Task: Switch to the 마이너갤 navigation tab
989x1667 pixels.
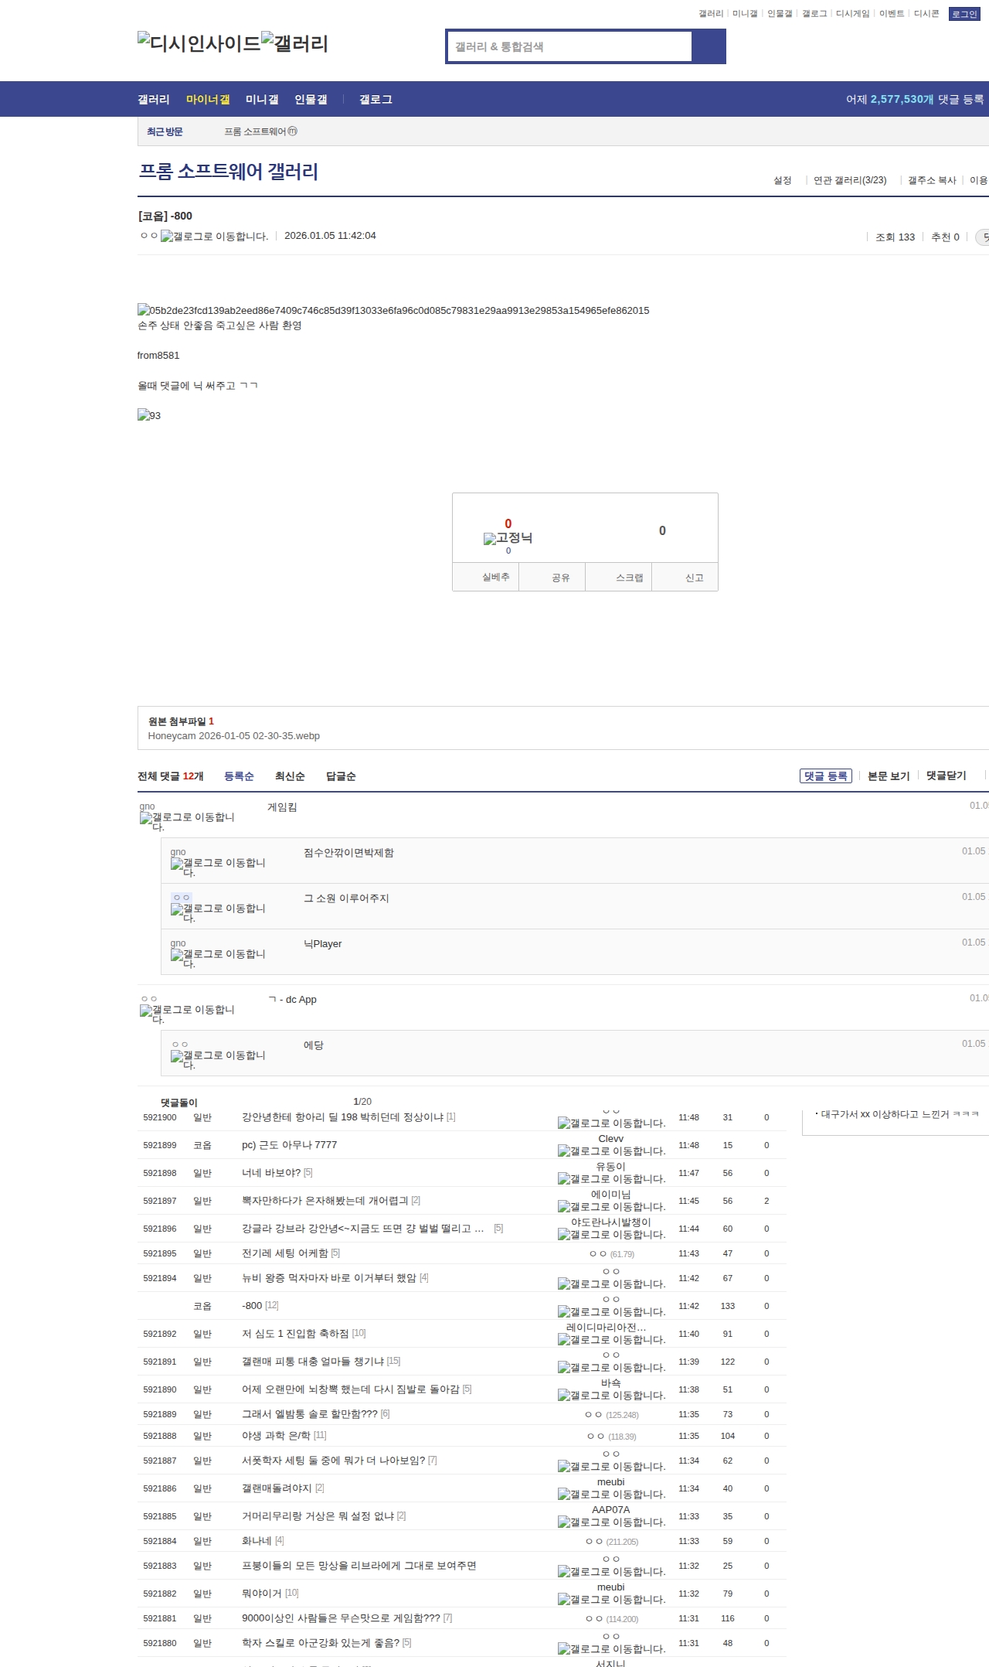Action: click(208, 100)
